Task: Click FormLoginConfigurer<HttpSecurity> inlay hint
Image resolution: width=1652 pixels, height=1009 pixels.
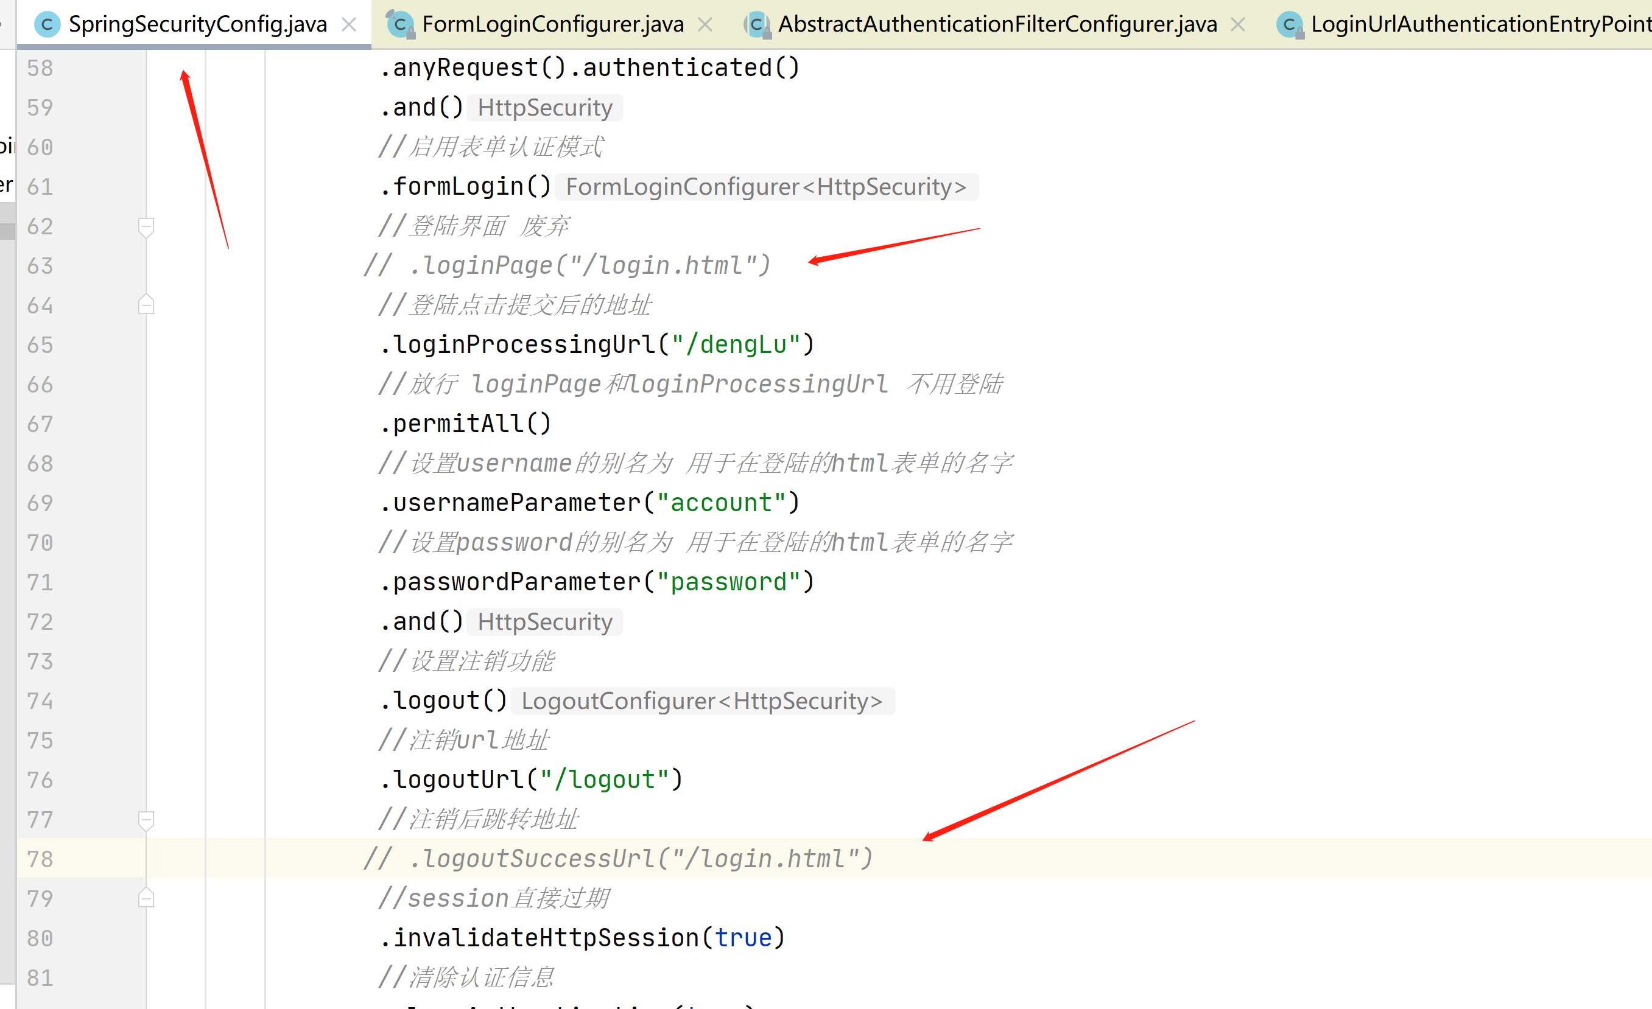Action: (765, 187)
